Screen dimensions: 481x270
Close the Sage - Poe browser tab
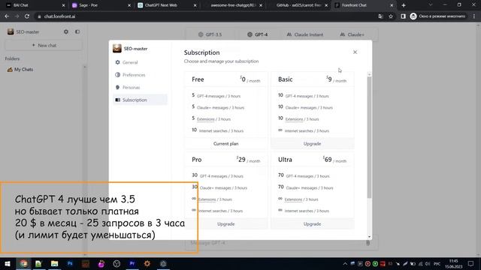[x=129, y=5]
